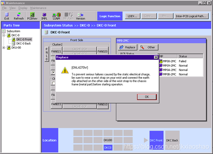Open Inter-PCB Logical Path...
213x154 pixels.
[191, 16]
